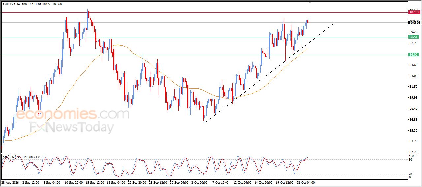422x187 pixels.
Task: Click the stochastic 20 level value
Action: [x=411, y=174]
